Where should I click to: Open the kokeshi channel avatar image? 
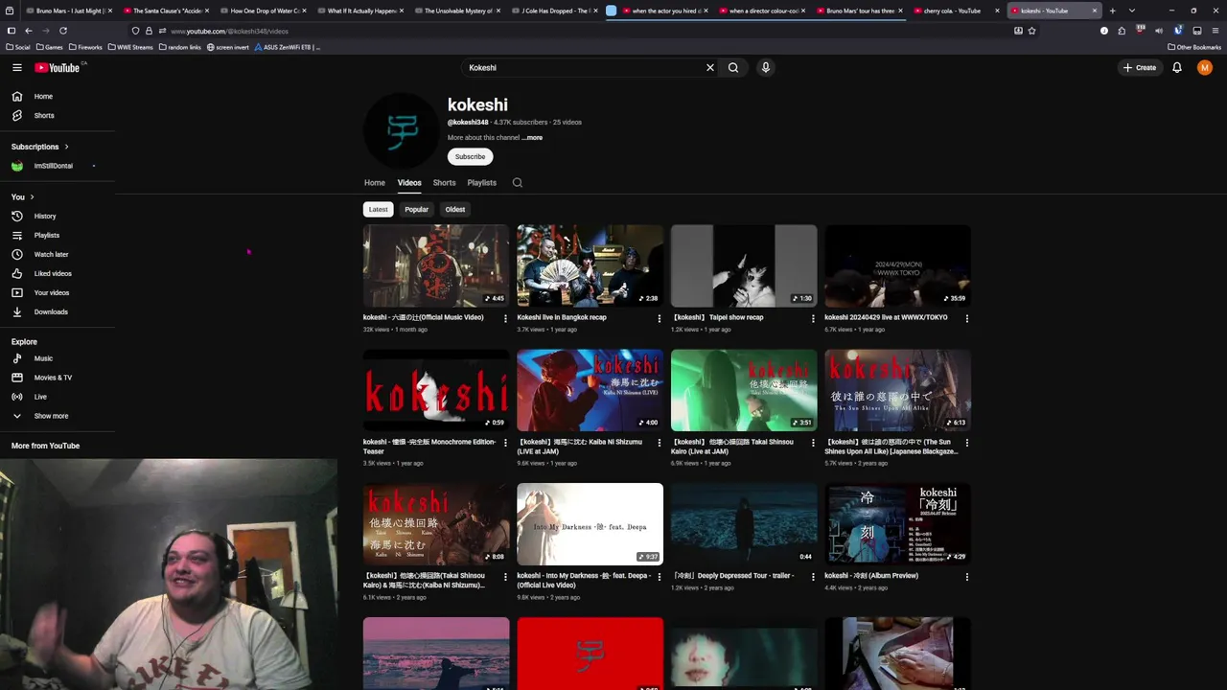402,131
